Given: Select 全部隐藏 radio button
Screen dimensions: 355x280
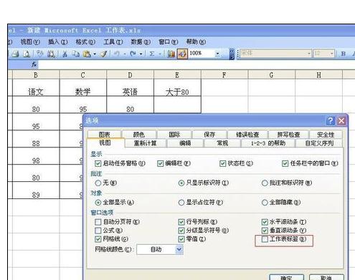Looking at the screenshot, I should coord(265,203).
